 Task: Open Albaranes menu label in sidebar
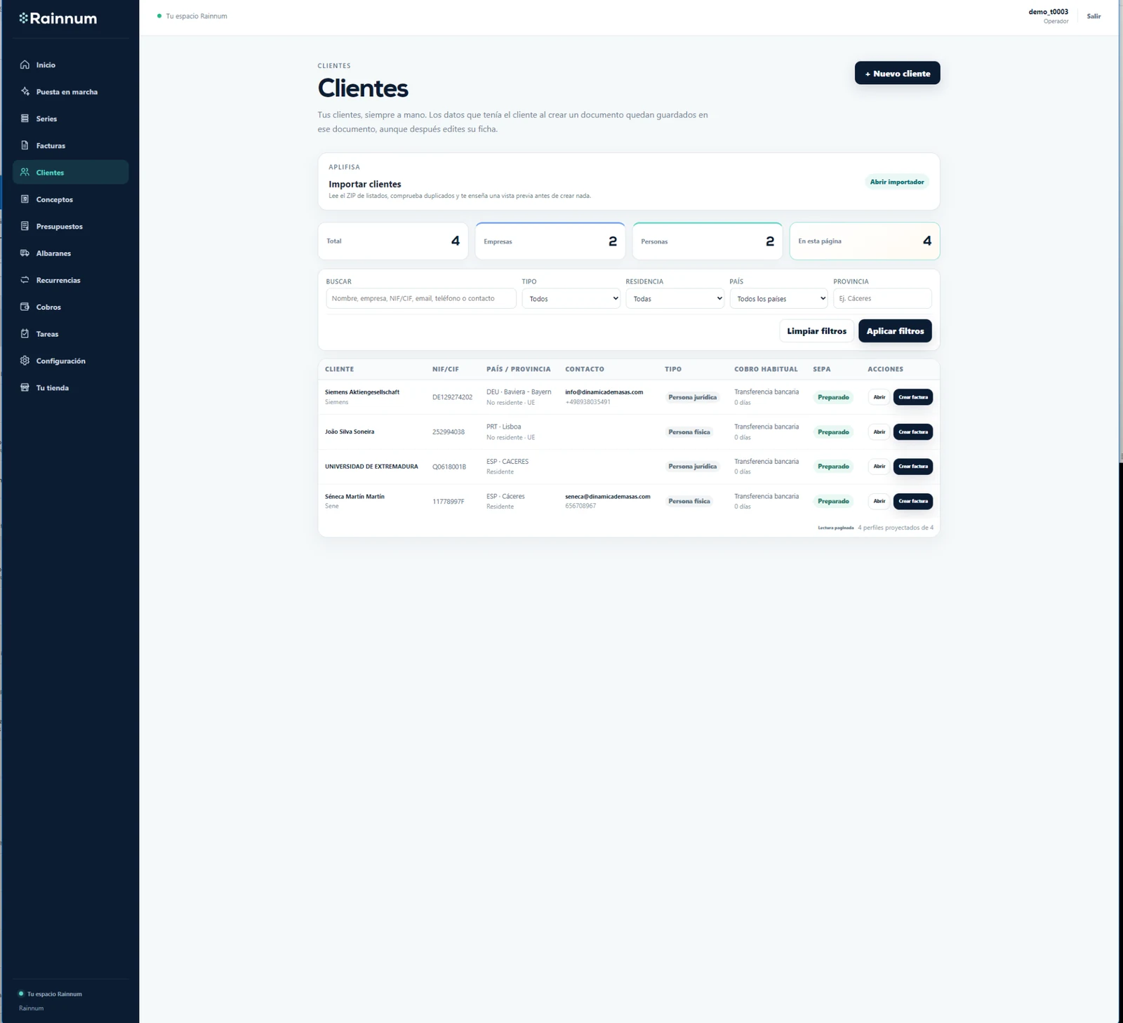tap(53, 253)
